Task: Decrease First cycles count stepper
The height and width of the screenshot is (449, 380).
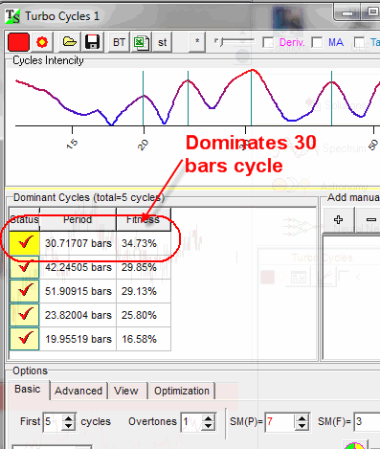Action: 69,426
